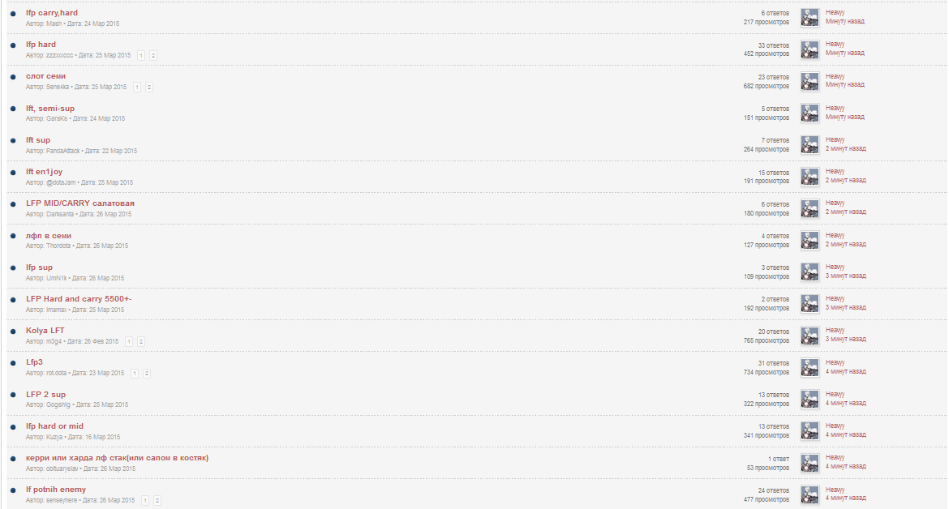Click '3 минут назад' in 'Kolya LFT' row
This screenshot has height=509, width=949.
tap(845, 339)
